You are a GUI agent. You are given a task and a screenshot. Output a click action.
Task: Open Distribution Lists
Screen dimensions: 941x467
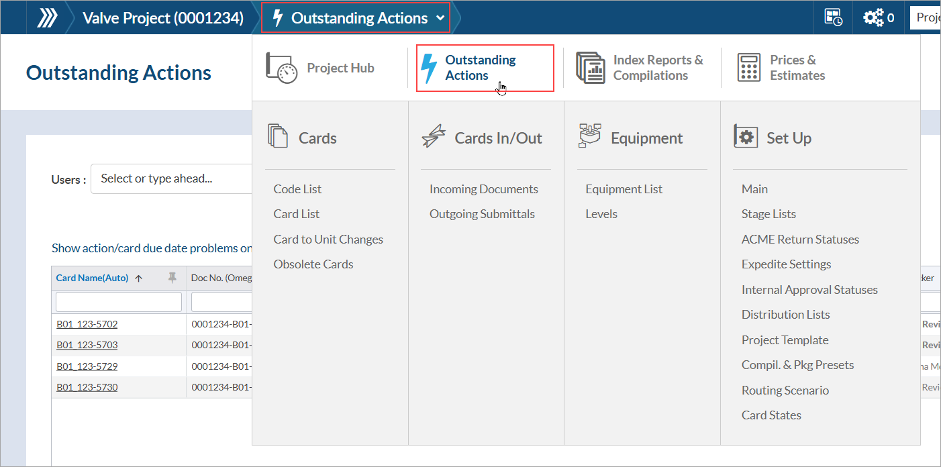(785, 315)
